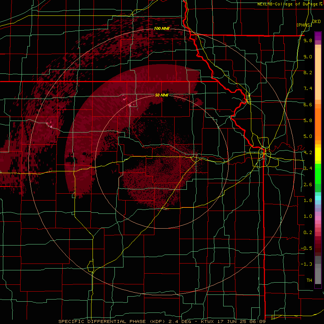Pick the bright green swatch near 3.4
The width and height of the screenshot is (324, 324).
tap(318, 174)
